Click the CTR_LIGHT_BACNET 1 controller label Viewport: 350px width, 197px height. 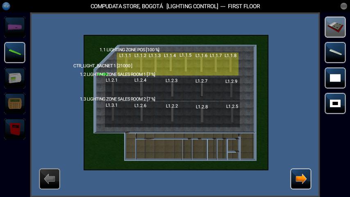click(103, 66)
